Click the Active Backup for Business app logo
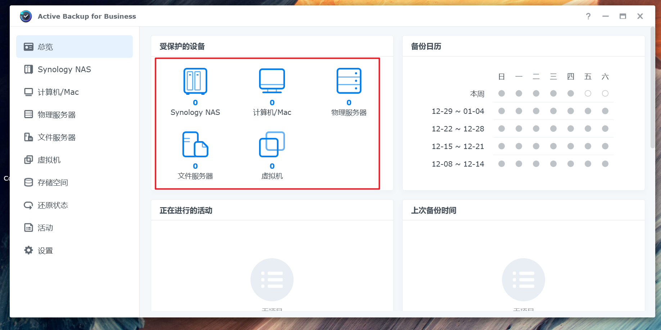 point(26,16)
